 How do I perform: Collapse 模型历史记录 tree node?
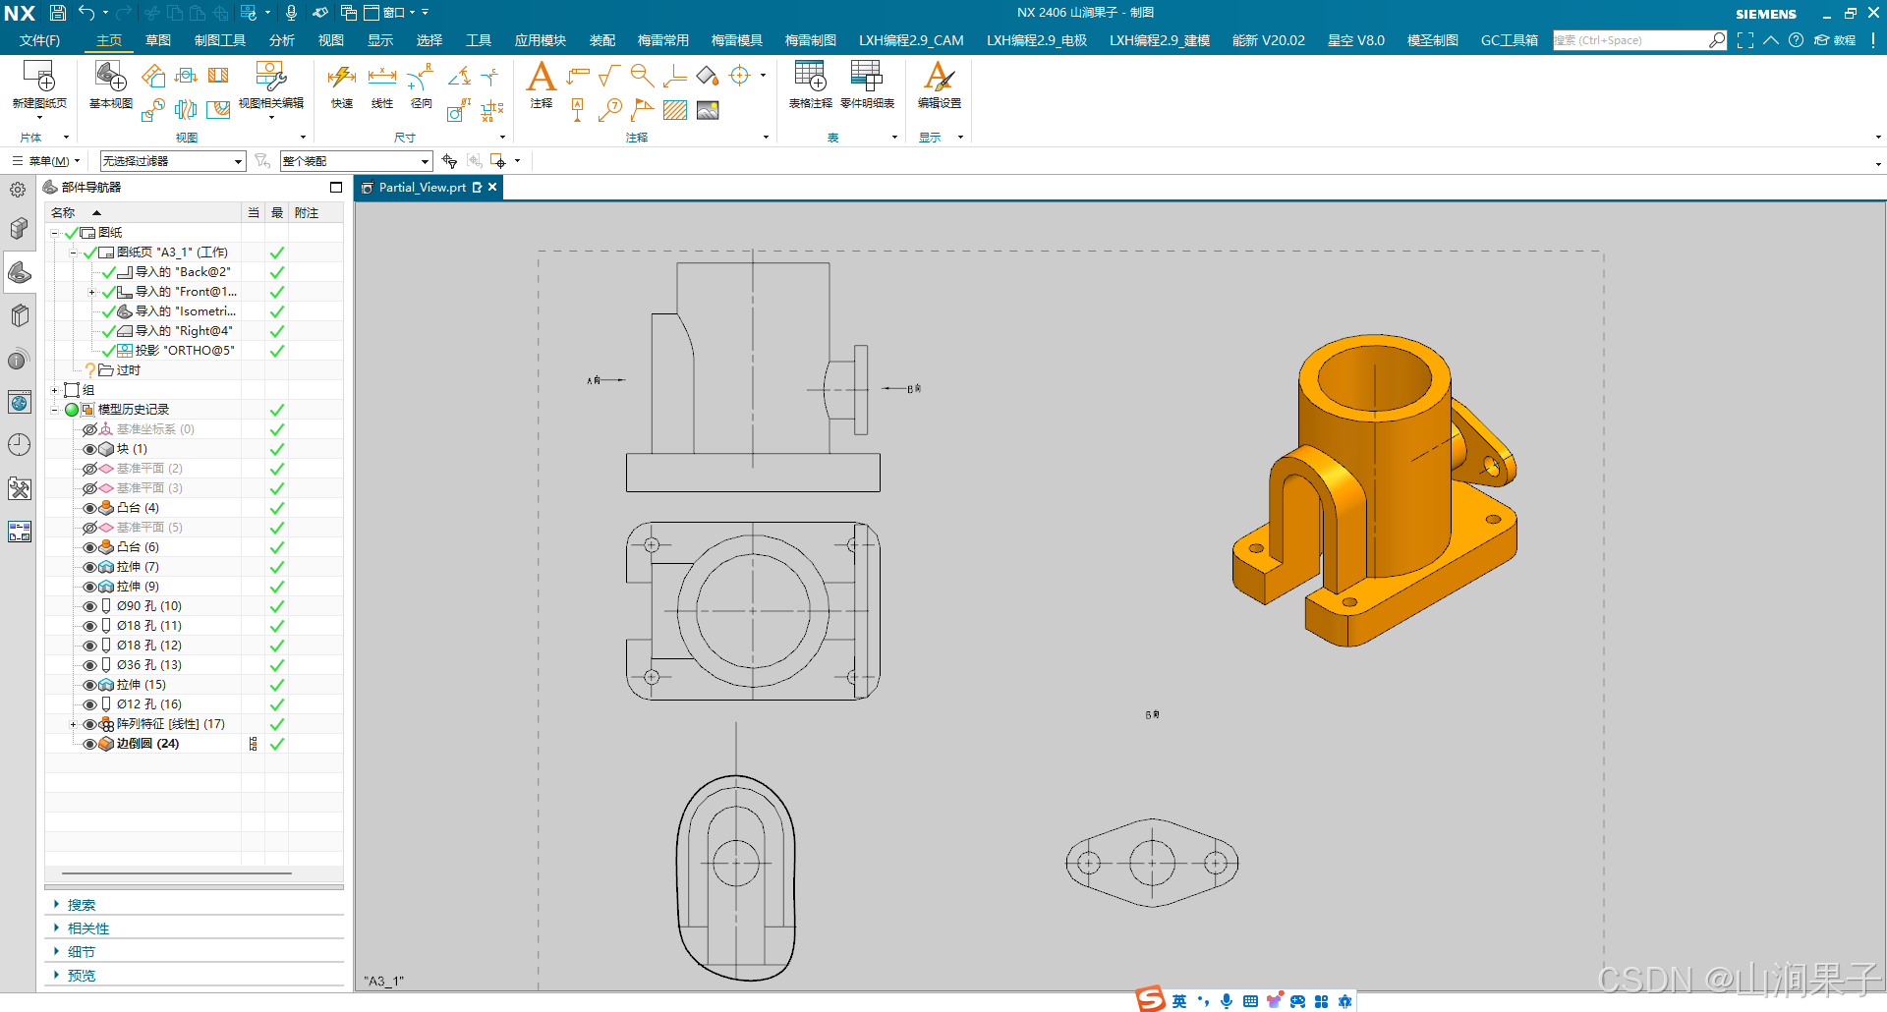point(55,410)
